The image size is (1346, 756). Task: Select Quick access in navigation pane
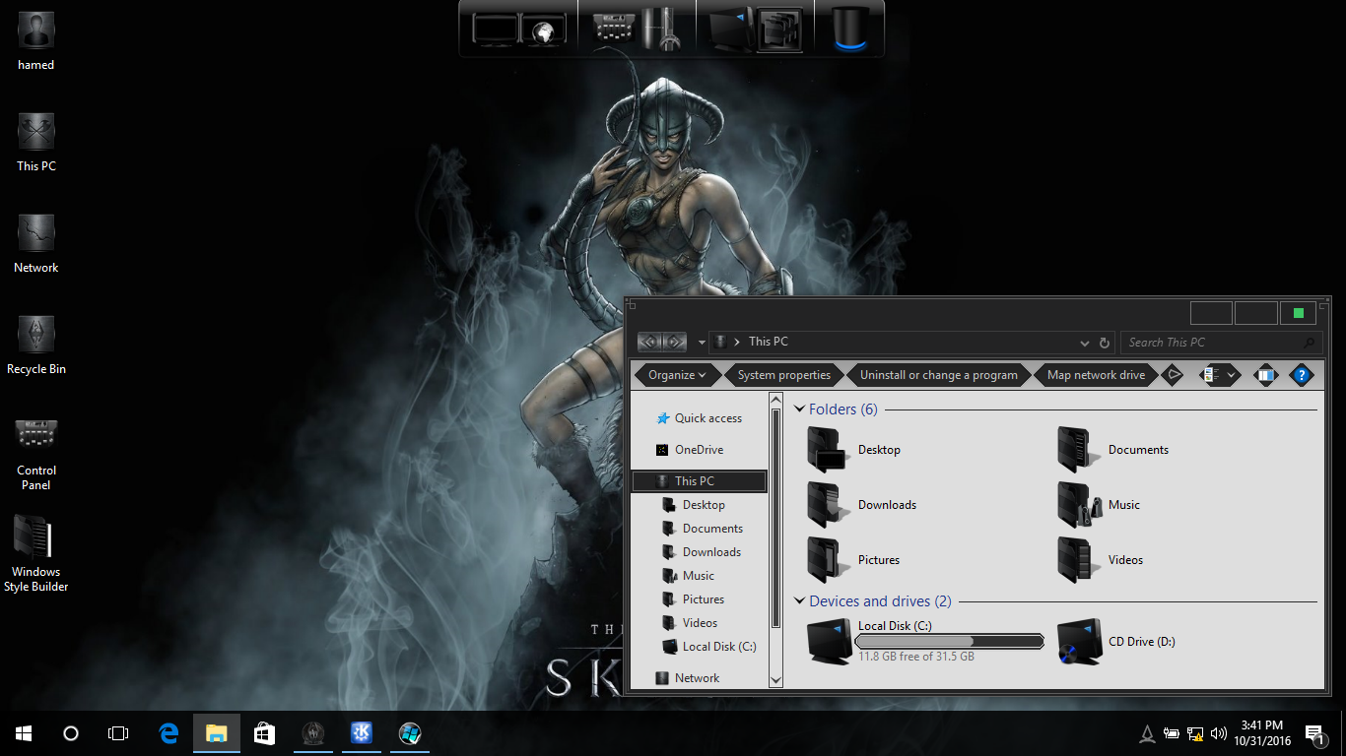click(707, 418)
